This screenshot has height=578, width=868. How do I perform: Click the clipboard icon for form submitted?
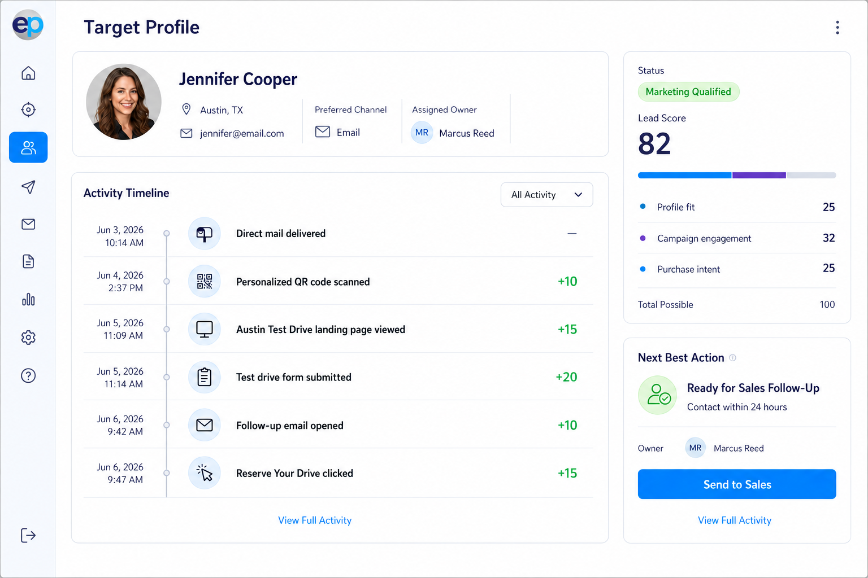point(204,377)
